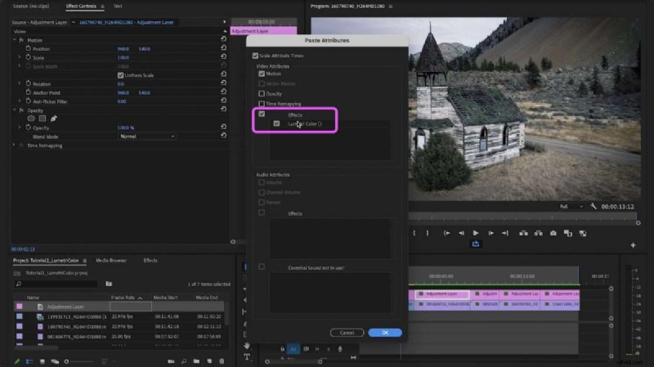Open the Button Editor plus icon
The image size is (654, 367).
point(633,245)
